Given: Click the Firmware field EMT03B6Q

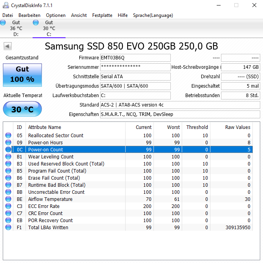Looking at the screenshot, I should tap(135, 58).
